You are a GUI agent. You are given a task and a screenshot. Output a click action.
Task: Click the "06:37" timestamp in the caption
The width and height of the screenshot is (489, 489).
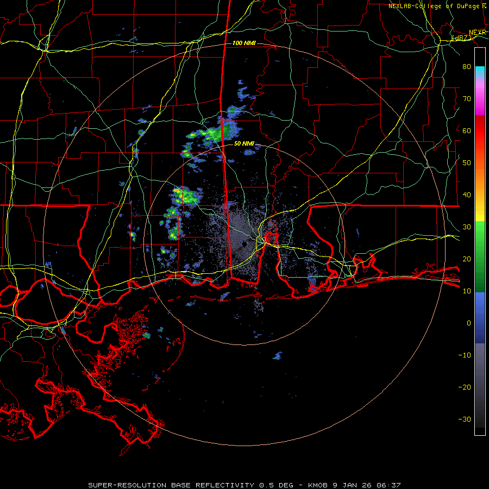pos(388,485)
